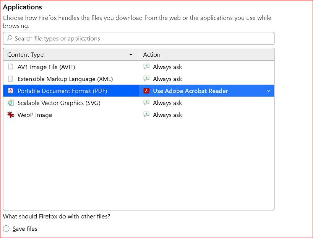Click the Always ask icon for WebP

point(146,115)
